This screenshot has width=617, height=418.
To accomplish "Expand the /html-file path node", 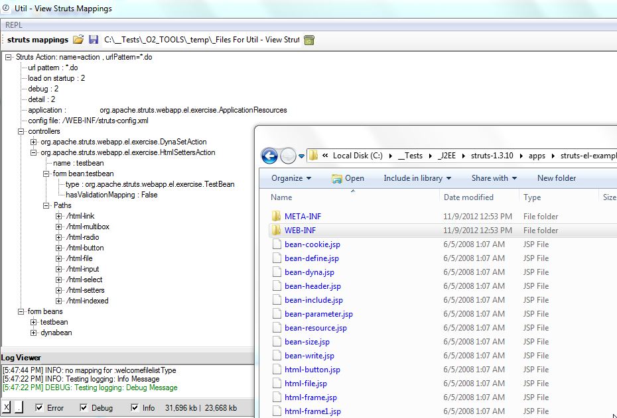I will coord(58,259).
